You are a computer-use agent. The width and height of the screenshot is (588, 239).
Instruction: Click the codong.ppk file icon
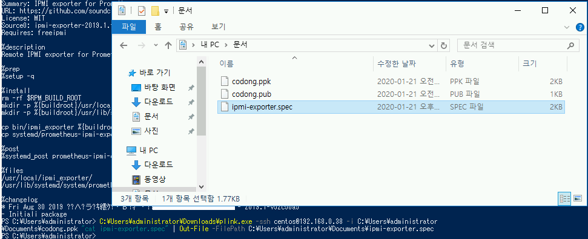(224, 81)
